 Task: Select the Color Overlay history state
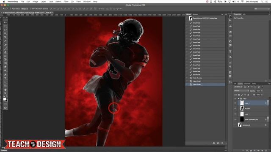pos(205,78)
